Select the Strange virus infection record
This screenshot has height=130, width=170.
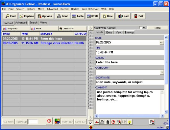(x=44, y=43)
